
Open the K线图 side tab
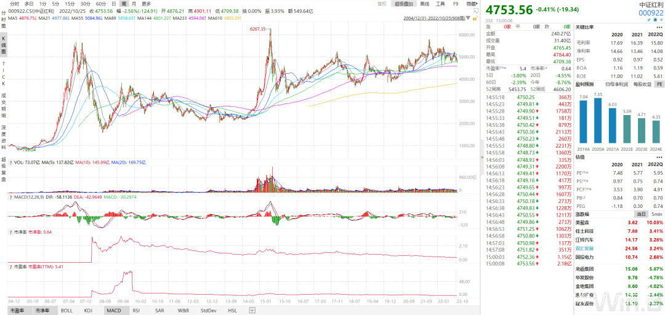point(4,46)
